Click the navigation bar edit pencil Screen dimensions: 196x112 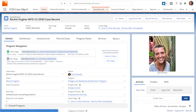click(193, 9)
